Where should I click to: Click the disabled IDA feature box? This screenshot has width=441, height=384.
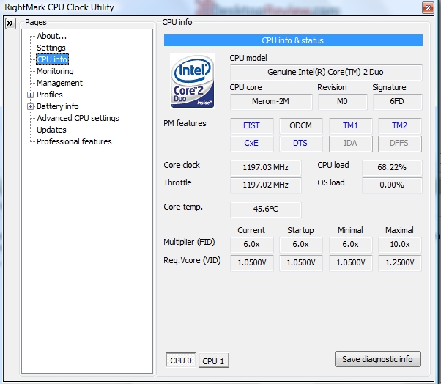click(350, 144)
